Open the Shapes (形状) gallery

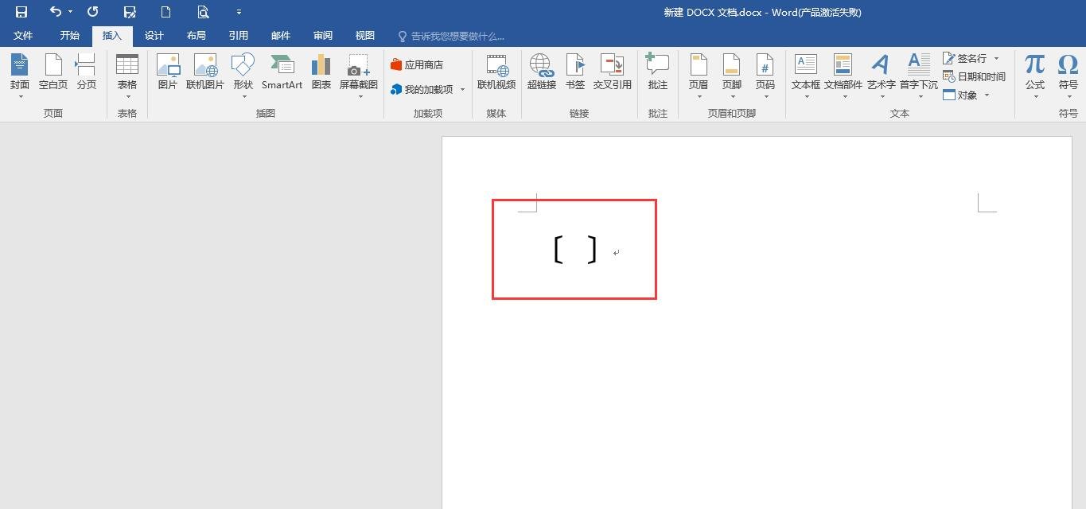243,73
